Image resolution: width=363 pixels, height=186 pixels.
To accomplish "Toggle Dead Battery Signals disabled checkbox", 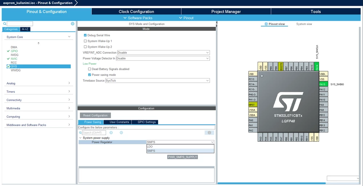I will pos(90,69).
